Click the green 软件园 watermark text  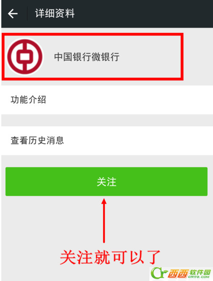(200, 272)
